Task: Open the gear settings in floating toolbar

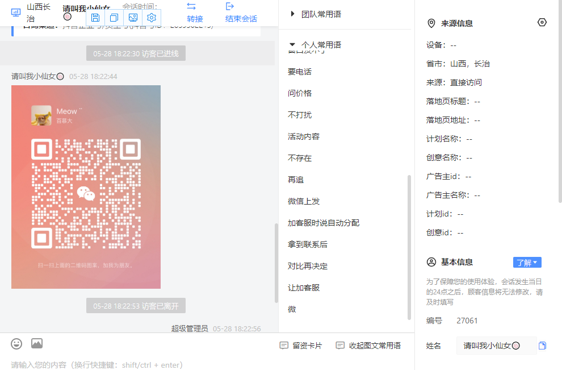Action: (x=152, y=18)
